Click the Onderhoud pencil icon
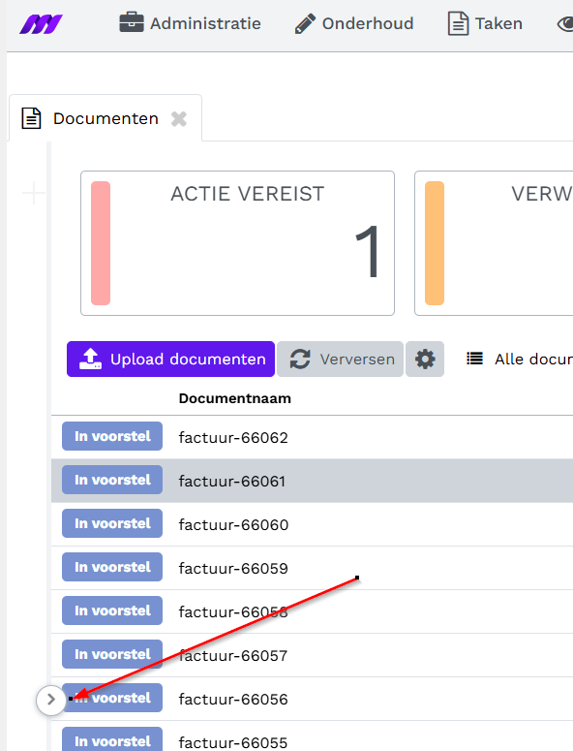 tap(305, 23)
